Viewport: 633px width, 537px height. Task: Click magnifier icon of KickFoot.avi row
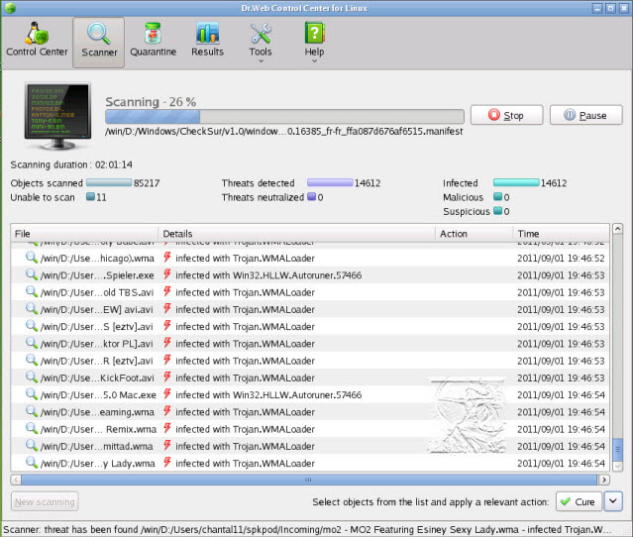(31, 376)
